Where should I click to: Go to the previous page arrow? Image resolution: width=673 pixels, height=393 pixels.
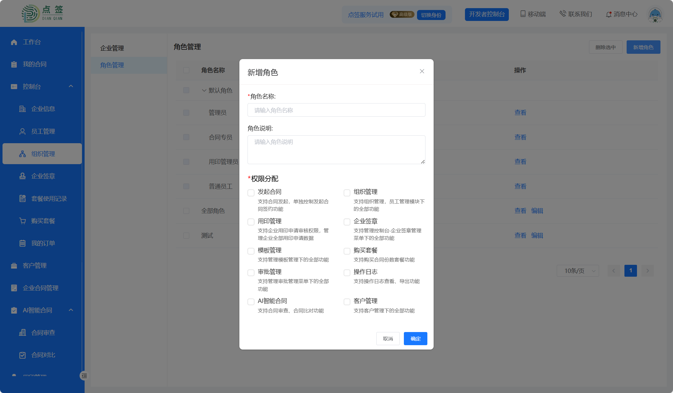pyautogui.click(x=614, y=271)
